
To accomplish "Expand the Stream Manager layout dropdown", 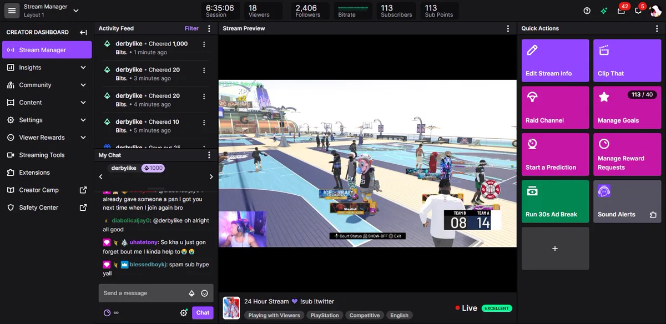I will point(76,11).
